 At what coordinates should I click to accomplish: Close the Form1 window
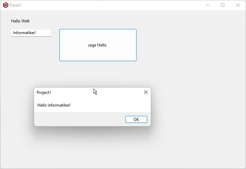tap(238, 5)
